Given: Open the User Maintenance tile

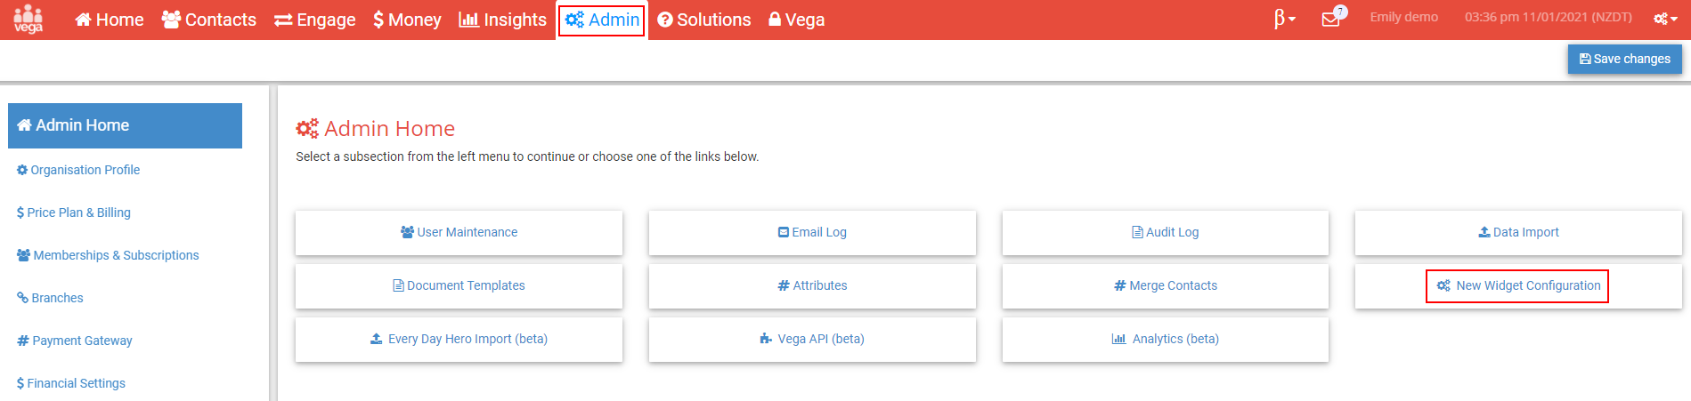Looking at the screenshot, I should pyautogui.click(x=459, y=232).
